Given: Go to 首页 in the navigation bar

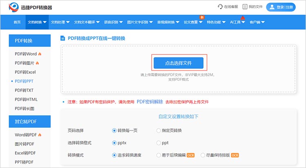Looking at the screenshot, I should [x=17, y=22].
